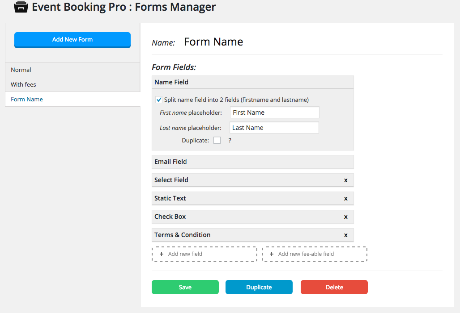Remove the Check Box field with its x

(345, 217)
